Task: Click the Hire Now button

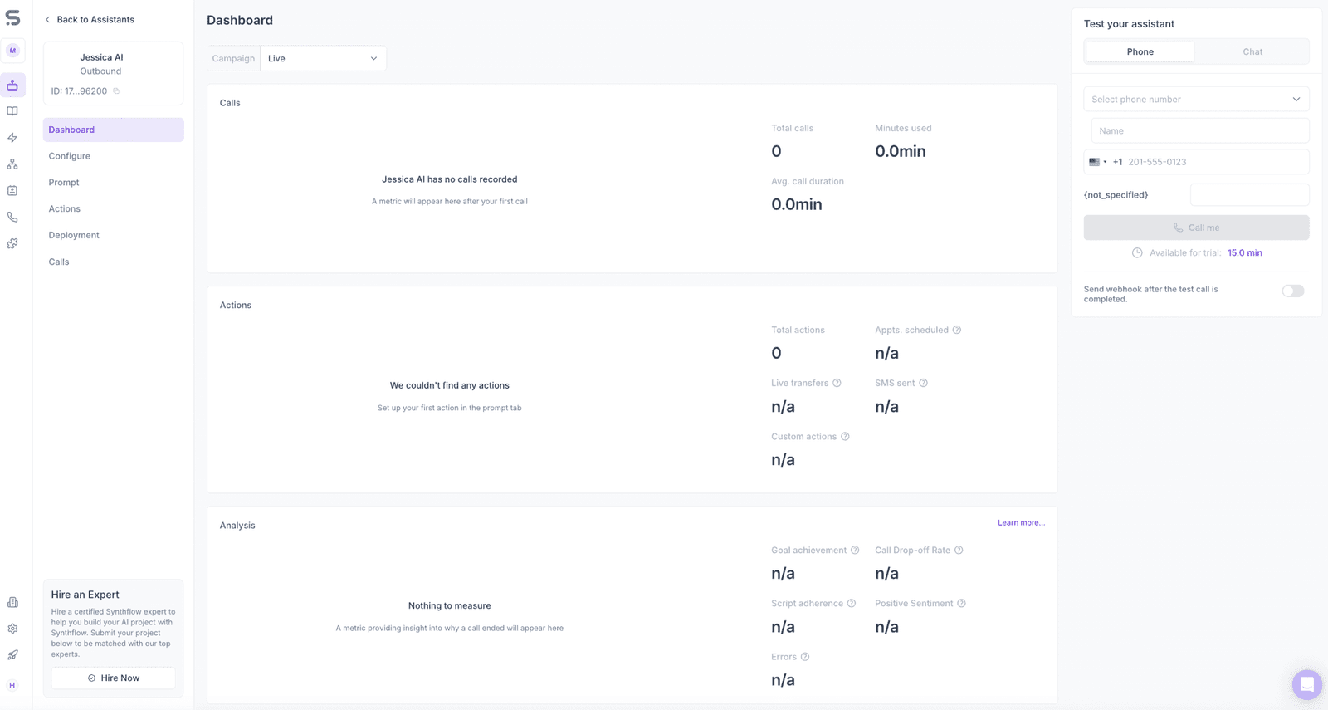Action: pos(113,678)
